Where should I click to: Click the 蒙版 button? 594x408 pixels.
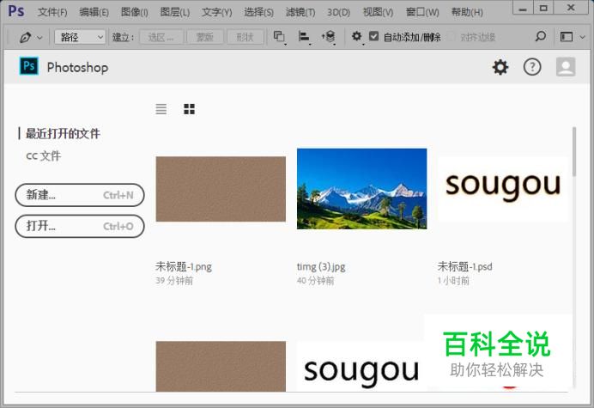click(x=205, y=37)
